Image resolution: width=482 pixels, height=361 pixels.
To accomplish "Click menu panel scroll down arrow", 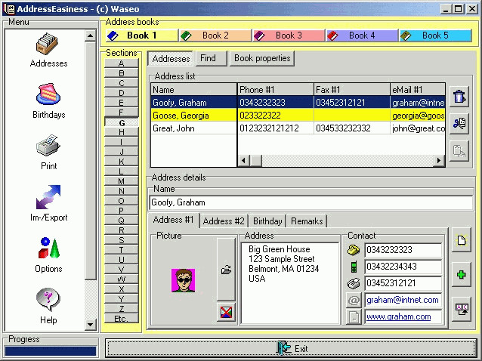I will point(90,324).
